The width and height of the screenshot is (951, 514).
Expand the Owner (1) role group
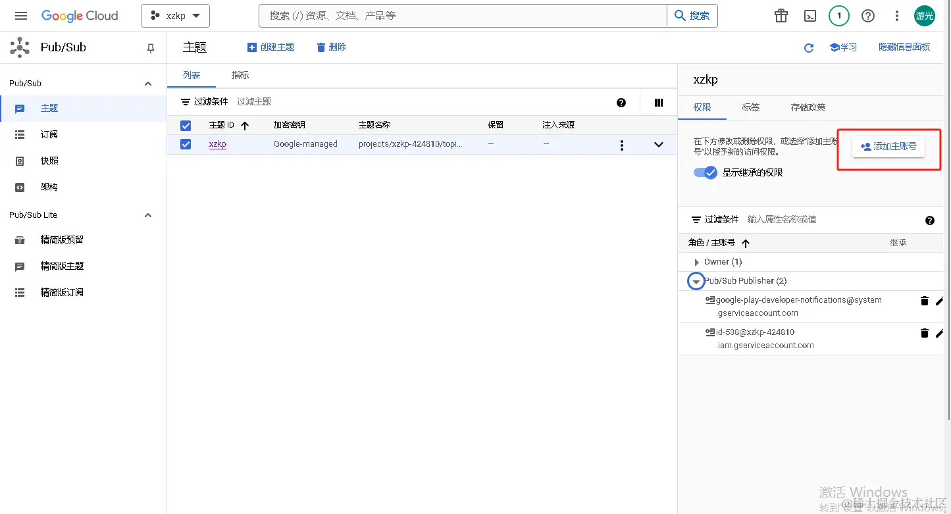click(x=697, y=262)
